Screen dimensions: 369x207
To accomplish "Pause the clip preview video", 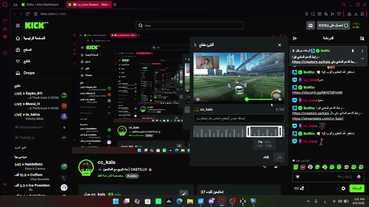I will click(198, 99).
